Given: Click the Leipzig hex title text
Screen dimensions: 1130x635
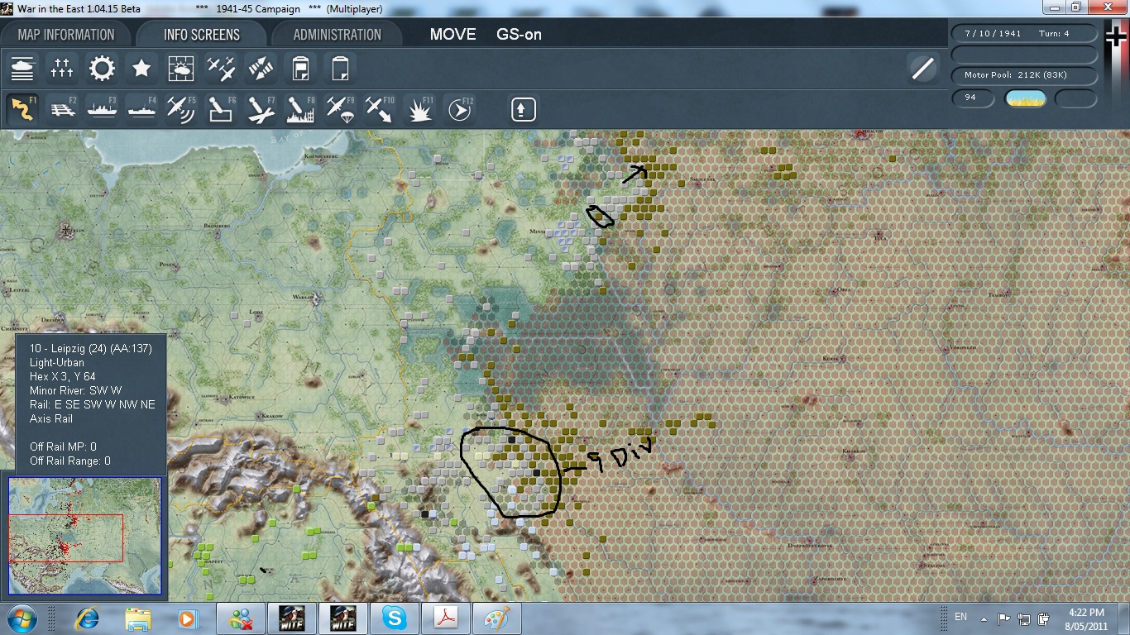Looking at the screenshot, I should pyautogui.click(x=91, y=349).
